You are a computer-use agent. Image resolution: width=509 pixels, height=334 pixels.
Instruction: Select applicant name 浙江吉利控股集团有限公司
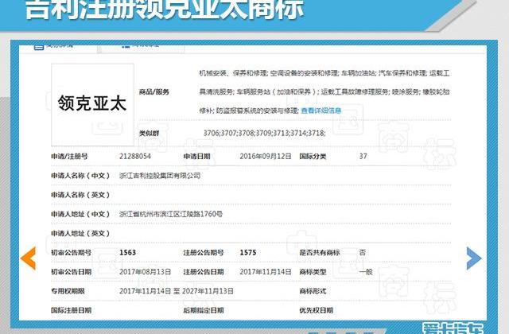tap(160, 176)
